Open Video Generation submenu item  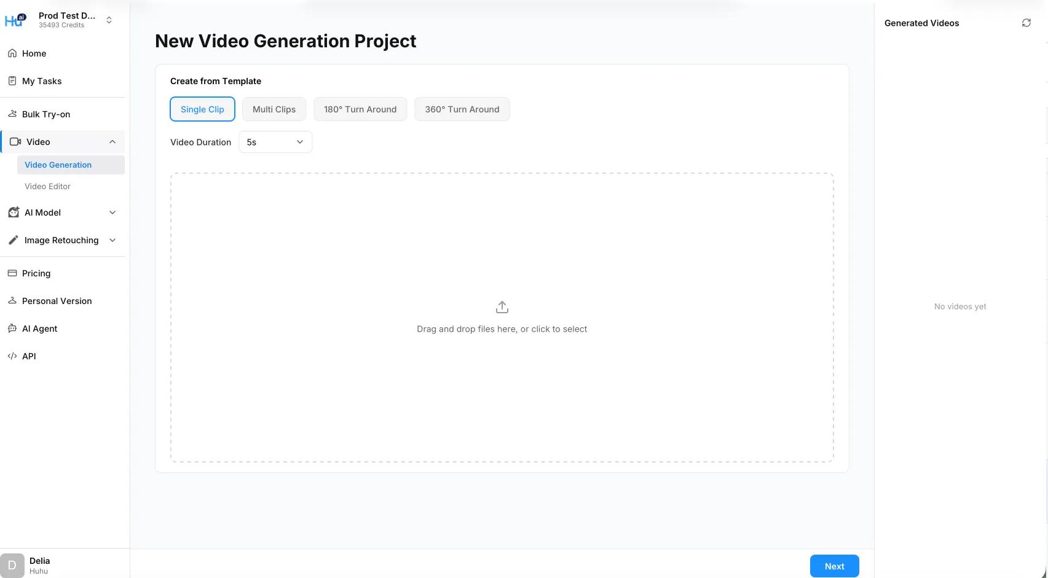(71, 165)
